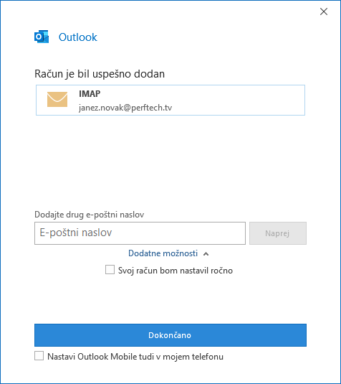
Task: Enable Svoj račun bom nastavil ročno checkbox
Action: [x=110, y=270]
